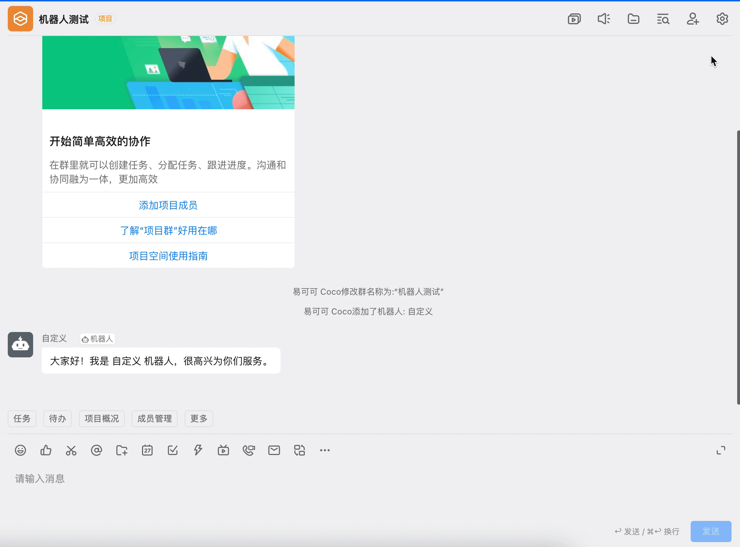740x547 pixels.
Task: Switch to the 任务 quick tab
Action: tap(22, 419)
